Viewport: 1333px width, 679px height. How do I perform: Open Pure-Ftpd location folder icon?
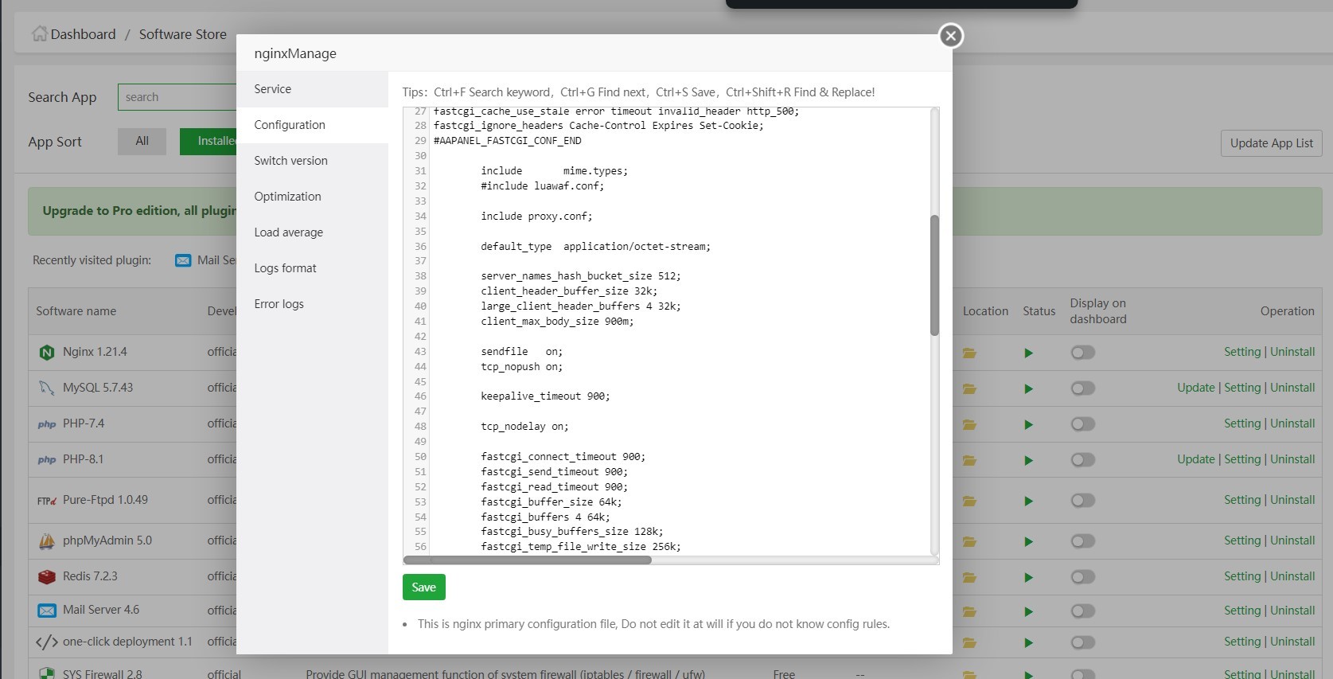(x=969, y=501)
